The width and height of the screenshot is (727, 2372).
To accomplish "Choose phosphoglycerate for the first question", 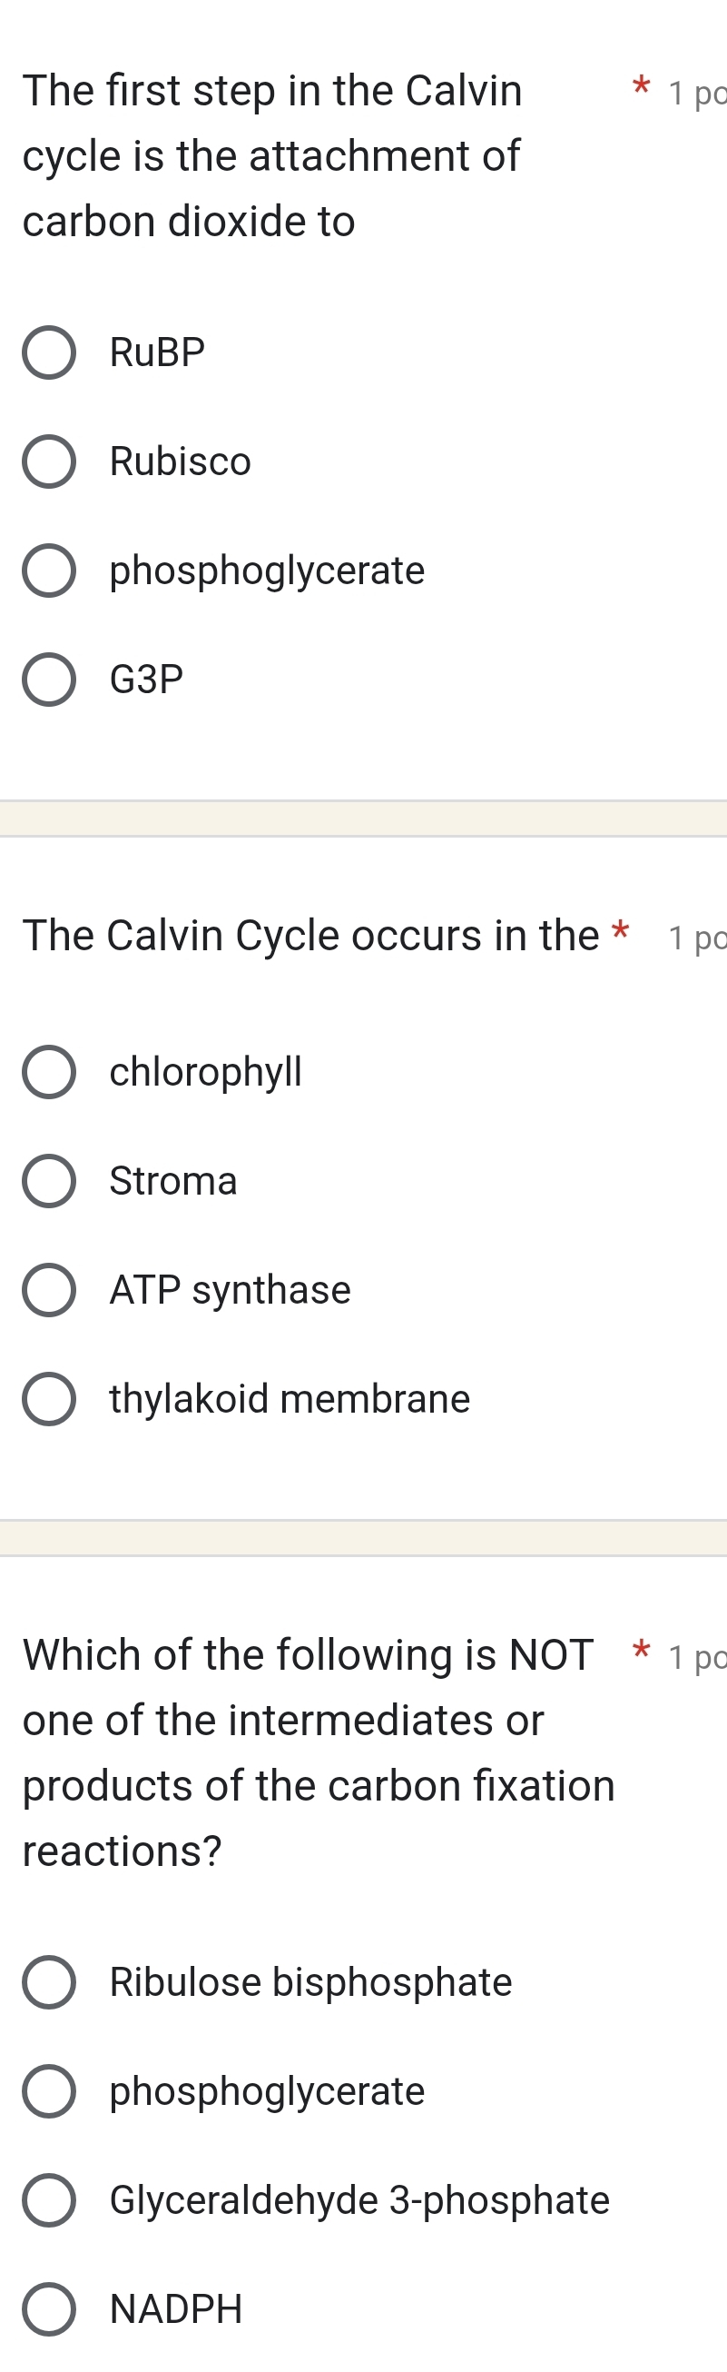I will (51, 571).
